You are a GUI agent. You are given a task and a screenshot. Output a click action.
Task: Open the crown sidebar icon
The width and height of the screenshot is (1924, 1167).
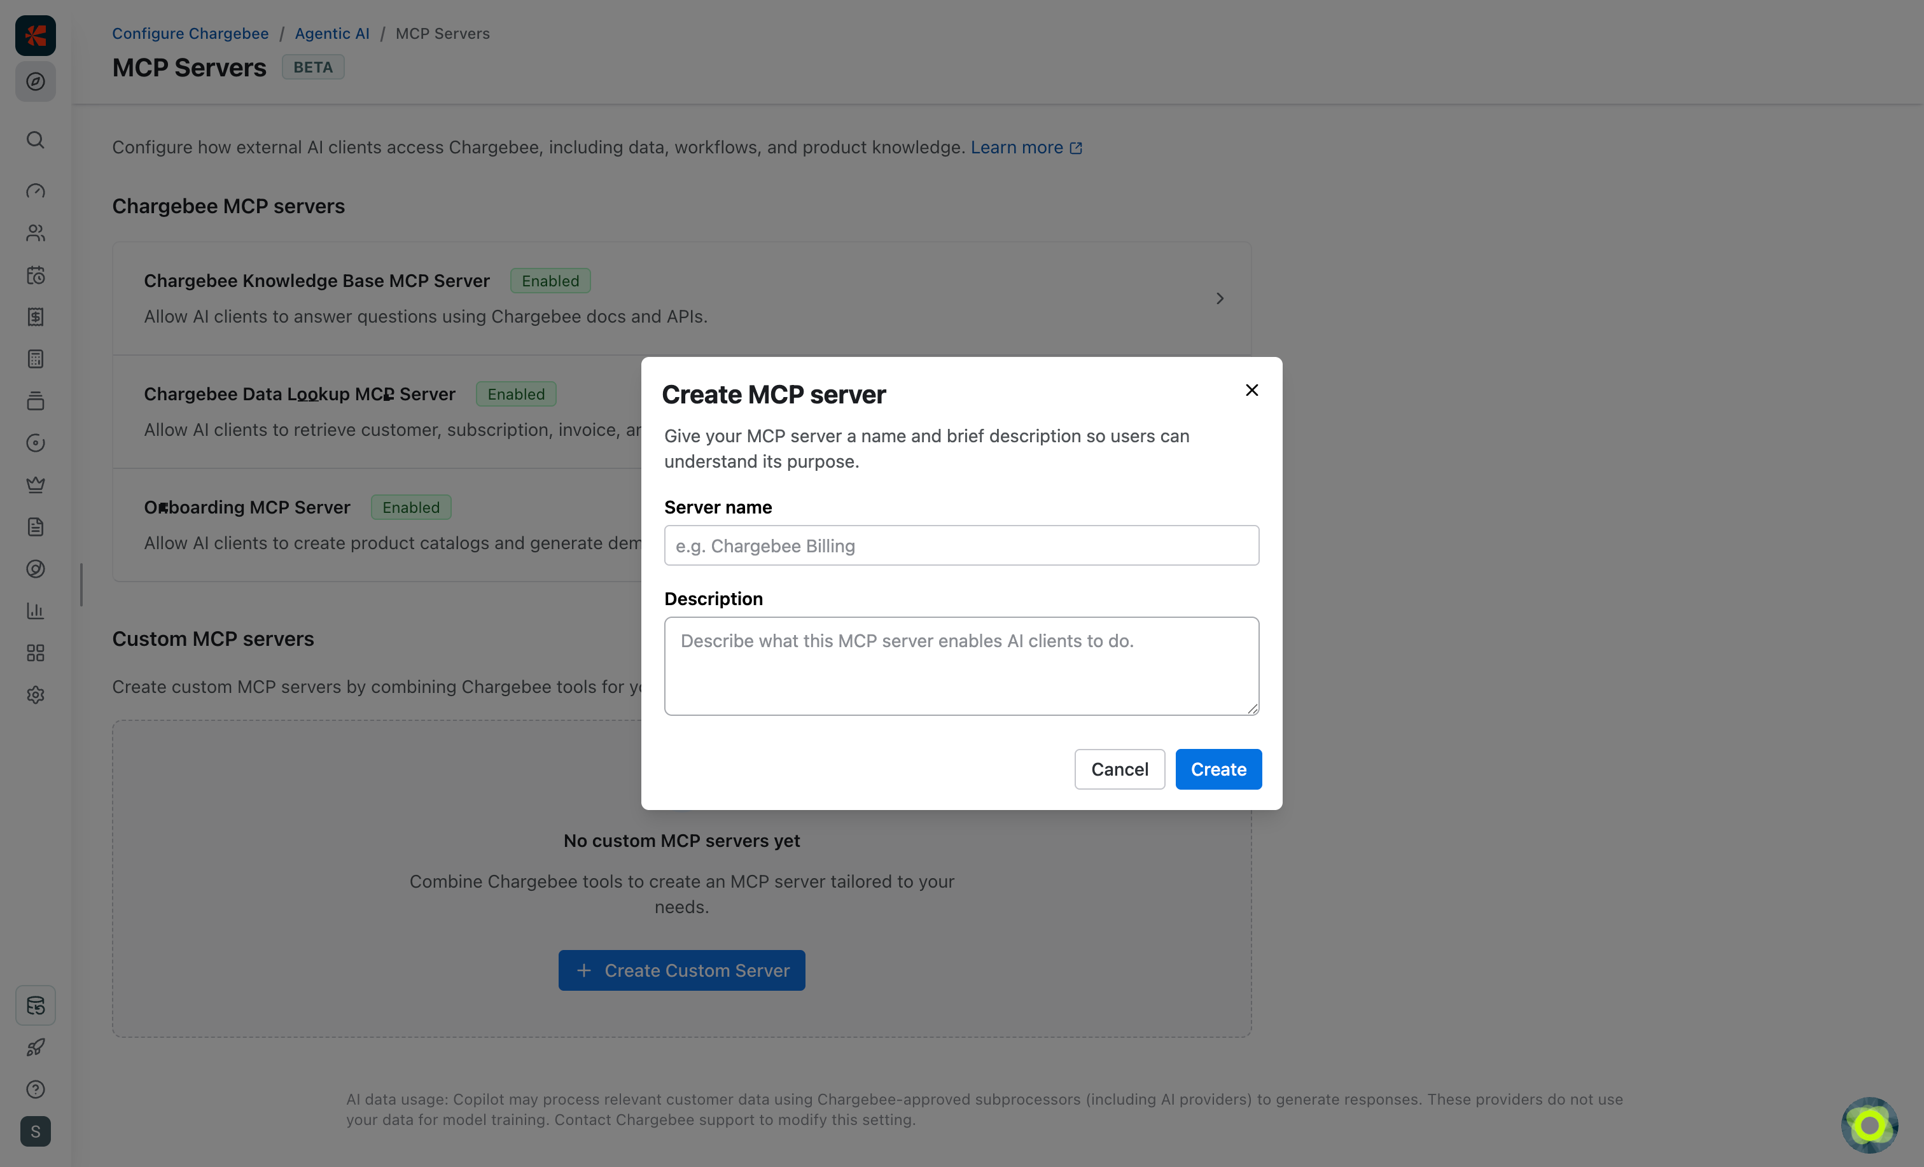click(35, 485)
